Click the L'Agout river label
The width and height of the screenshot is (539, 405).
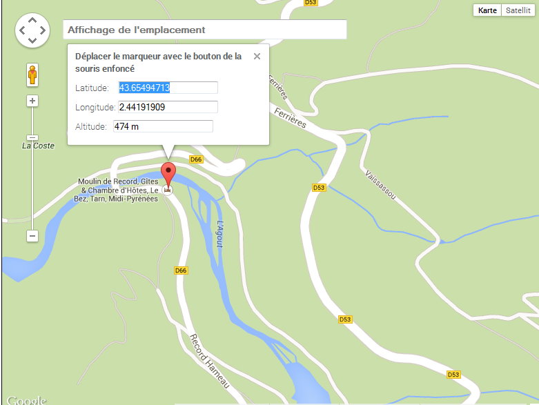click(220, 234)
